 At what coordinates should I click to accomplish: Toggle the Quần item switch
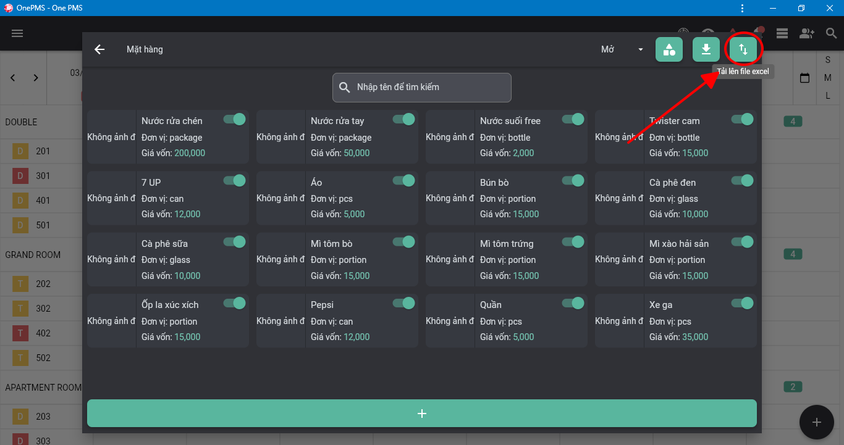(x=573, y=303)
